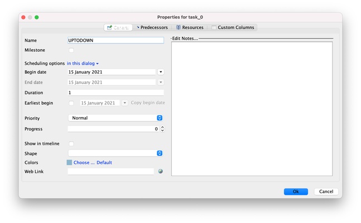
Task: Click the Begin date text field
Action: [112, 72]
